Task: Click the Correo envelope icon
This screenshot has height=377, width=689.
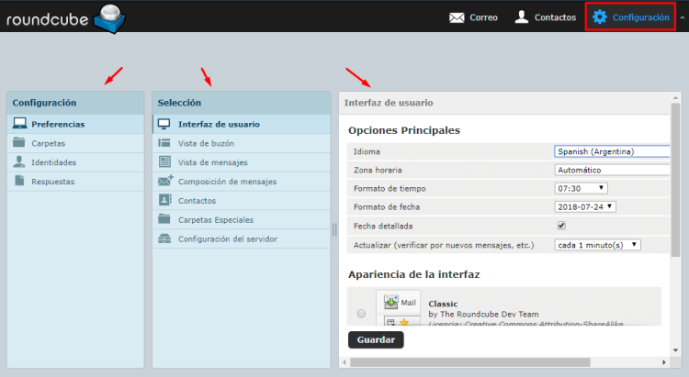Action: coord(457,17)
